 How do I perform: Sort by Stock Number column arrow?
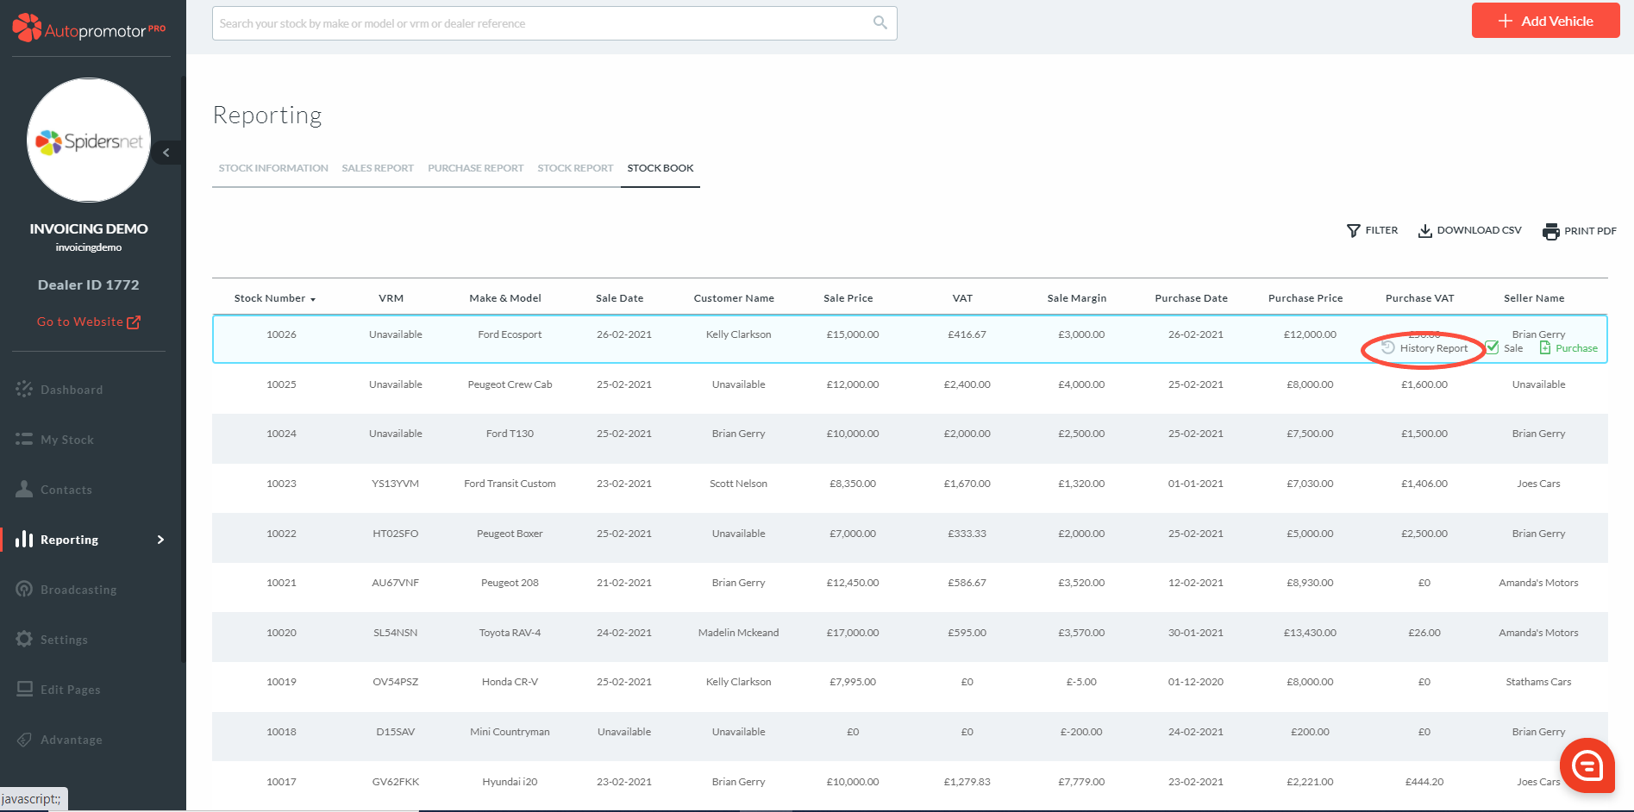[x=313, y=299]
